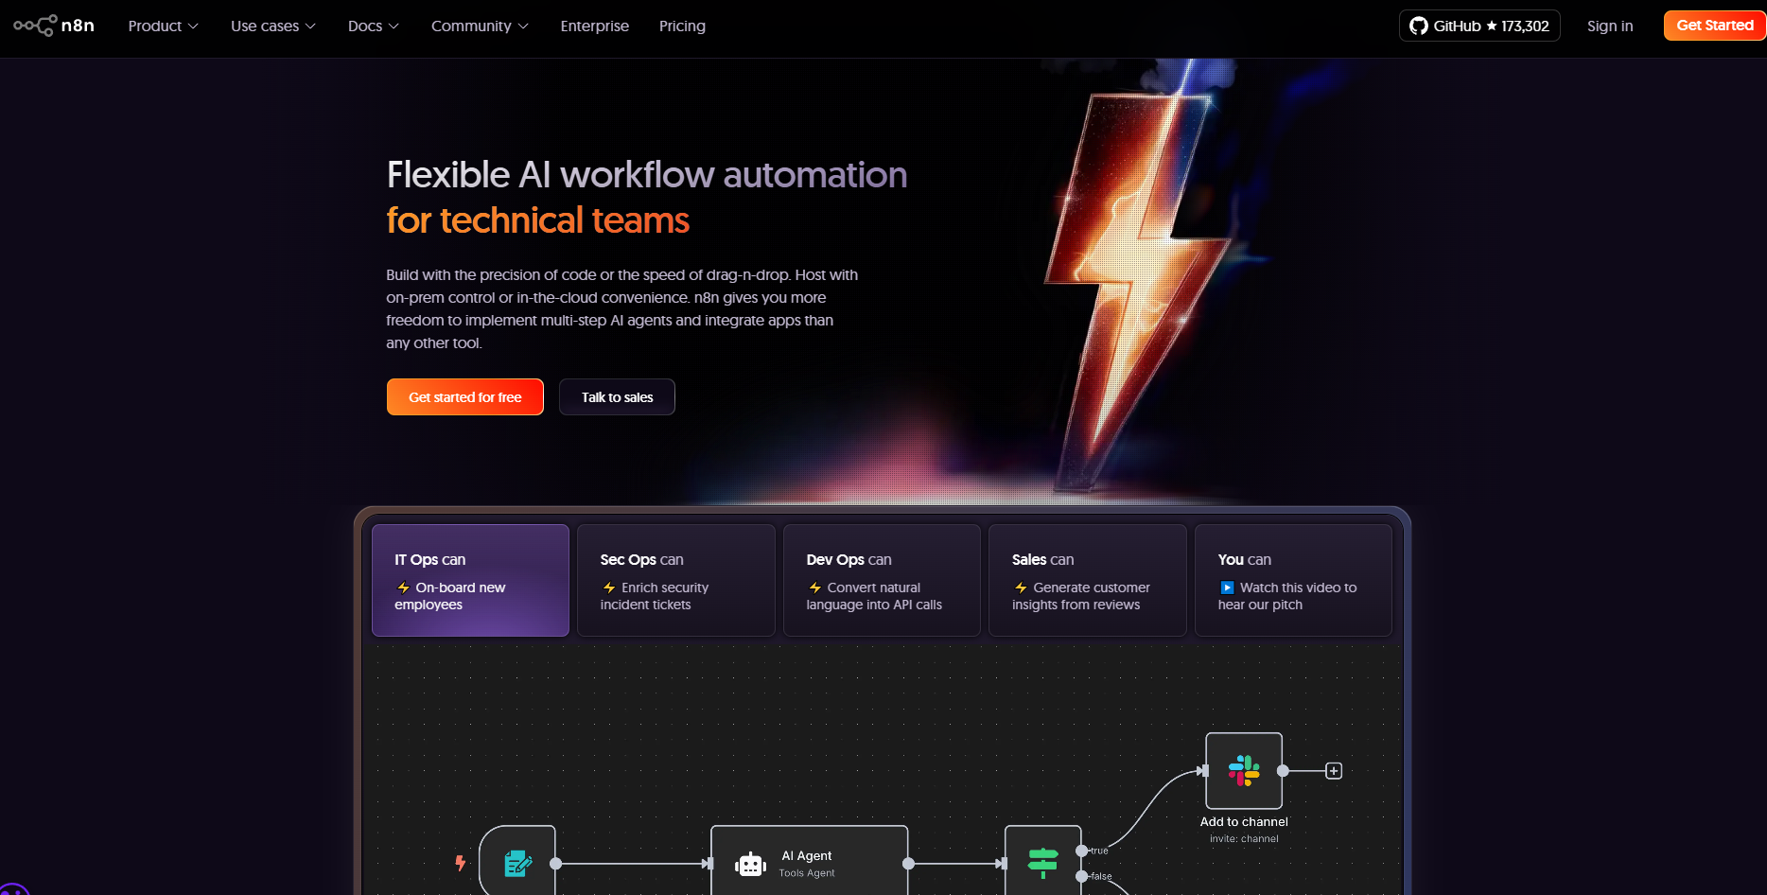The image size is (1767, 895).
Task: Select Enterprise in the navigation bar
Action: pos(594,26)
